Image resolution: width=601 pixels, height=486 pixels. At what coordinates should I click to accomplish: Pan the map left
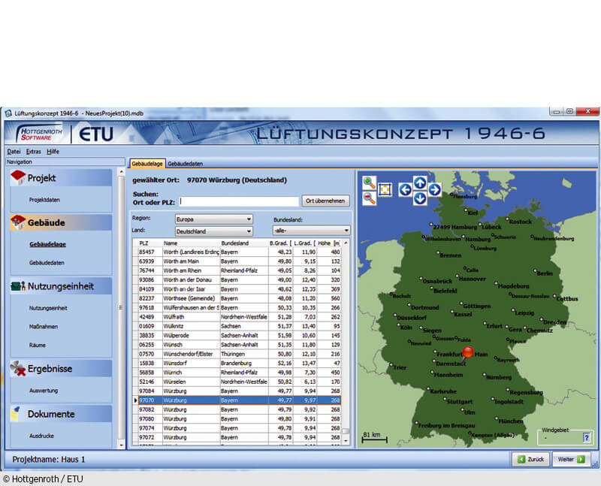coord(405,189)
